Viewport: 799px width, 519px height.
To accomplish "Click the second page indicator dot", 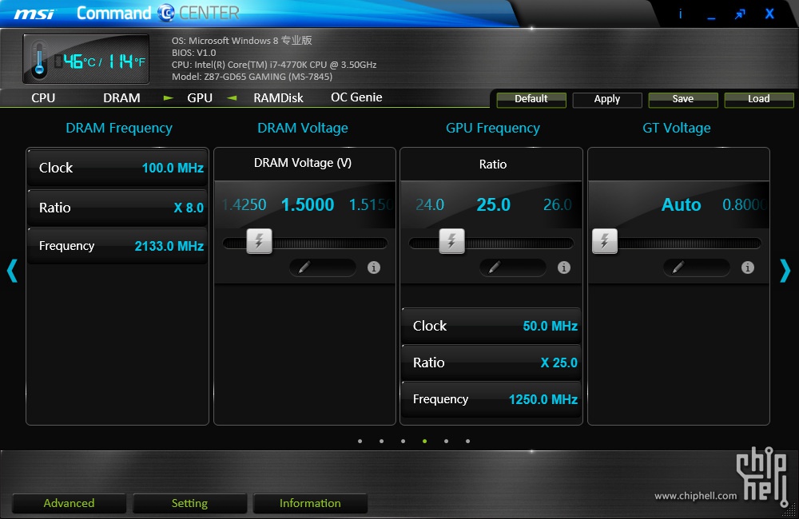I will (382, 441).
